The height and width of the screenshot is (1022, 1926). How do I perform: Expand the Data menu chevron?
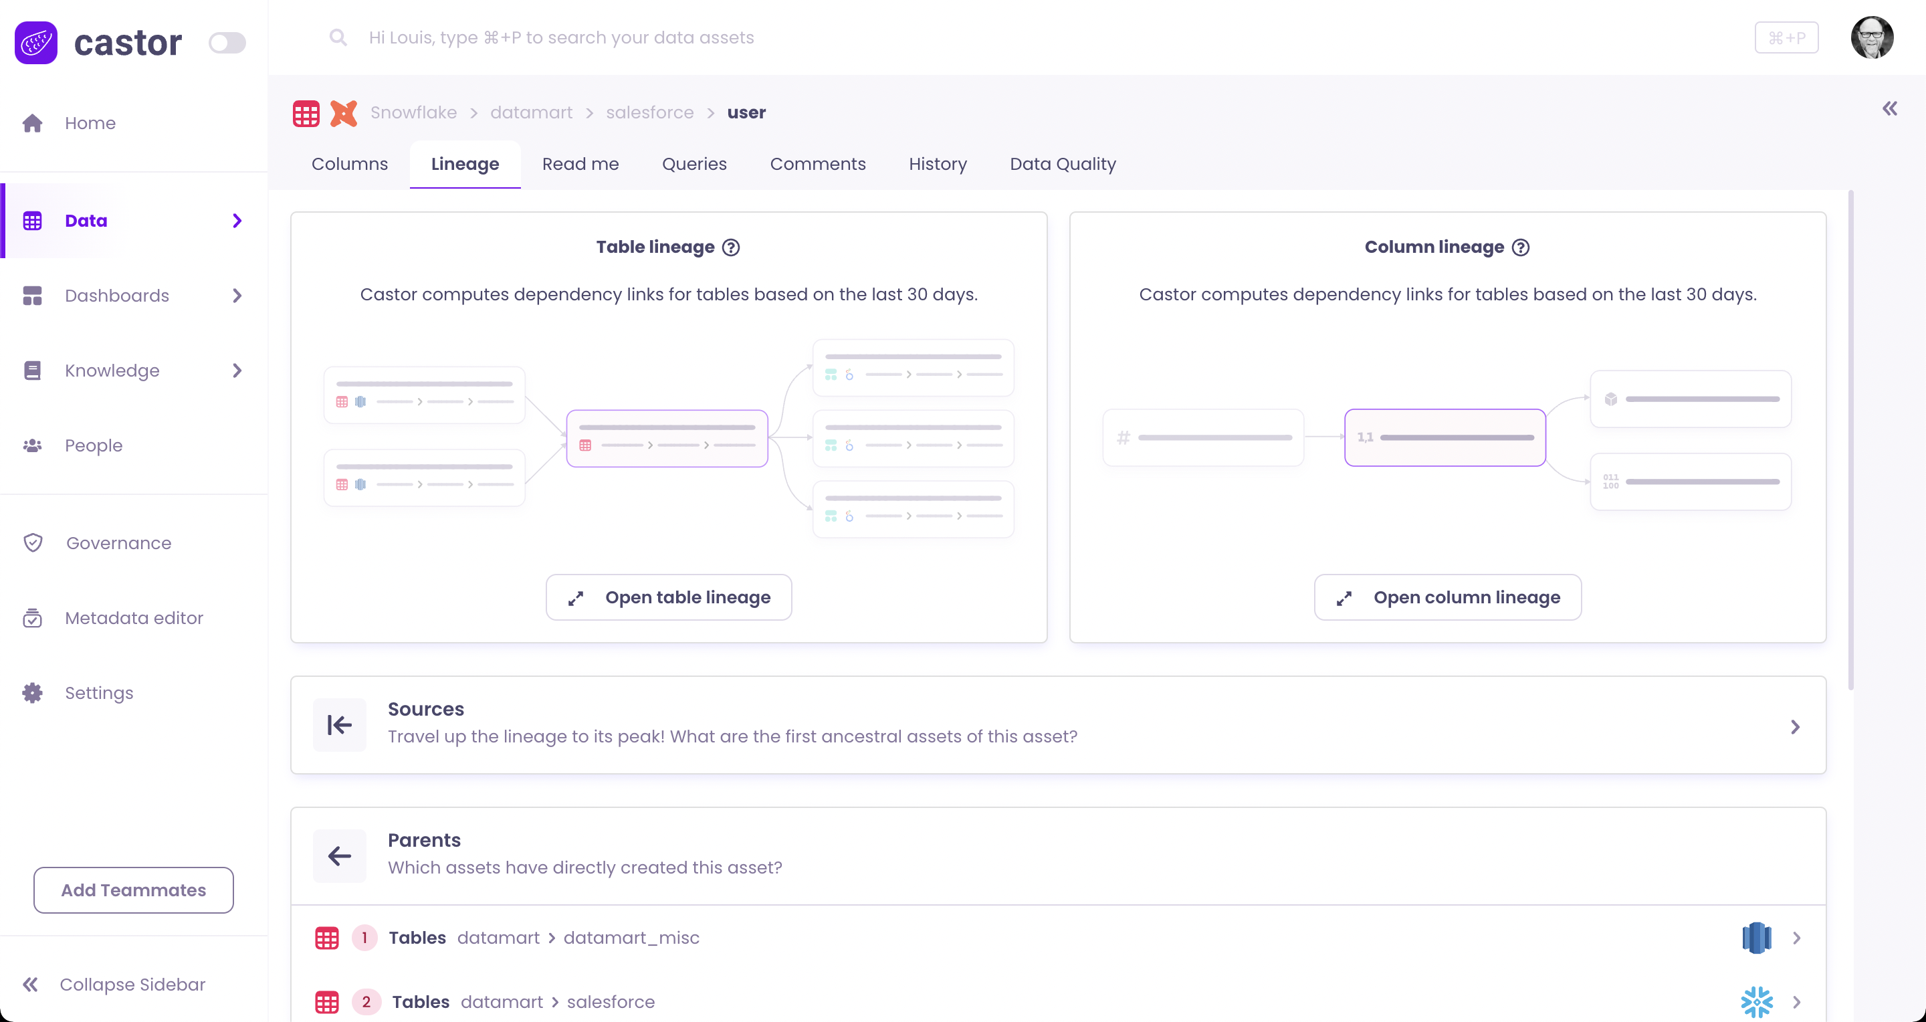tap(237, 221)
